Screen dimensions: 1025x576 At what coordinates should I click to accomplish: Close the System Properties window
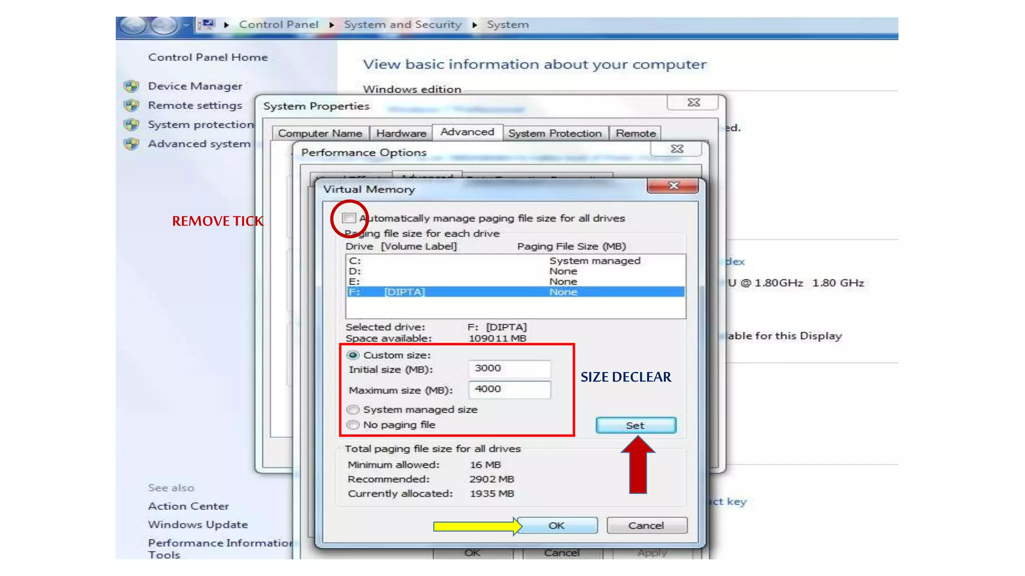[693, 102]
